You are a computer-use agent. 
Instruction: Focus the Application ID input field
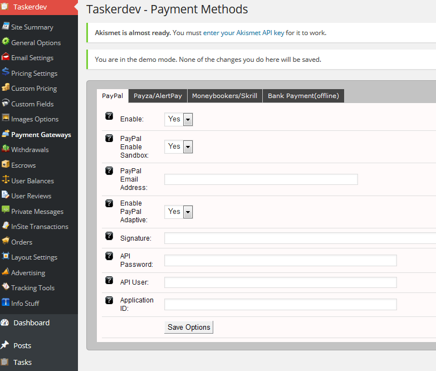click(281, 304)
